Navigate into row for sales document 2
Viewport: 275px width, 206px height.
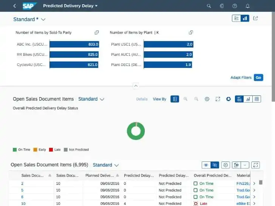pos(254,184)
